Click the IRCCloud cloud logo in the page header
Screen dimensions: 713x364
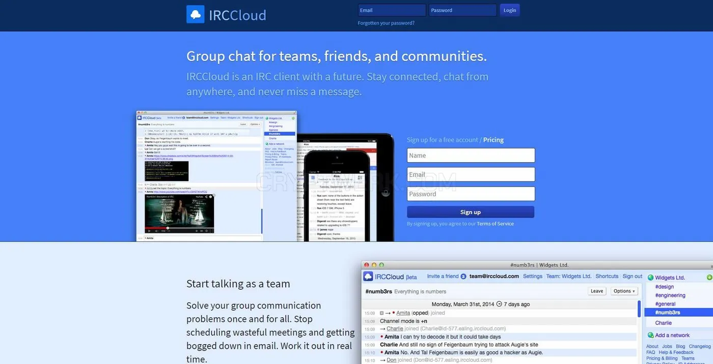pyautogui.click(x=196, y=14)
